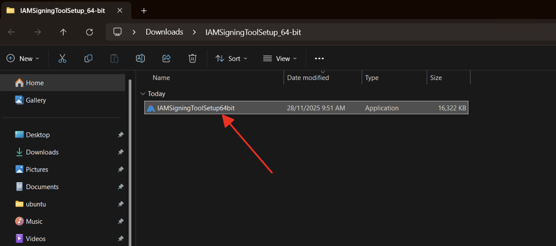Go back with the left arrow
Image resolution: width=556 pixels, height=246 pixels.
pos(12,32)
